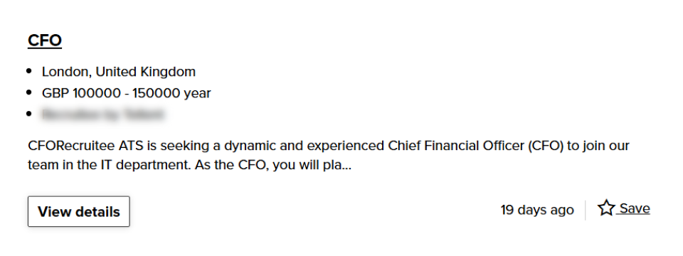
Task: Click the Save link text
Action: [x=635, y=208]
